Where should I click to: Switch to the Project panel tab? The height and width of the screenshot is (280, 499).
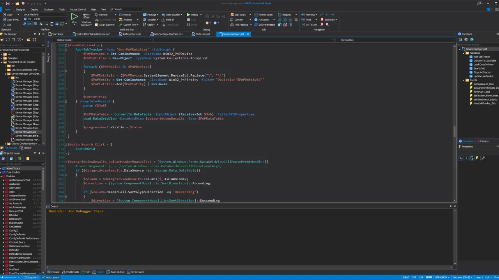pos(26,148)
